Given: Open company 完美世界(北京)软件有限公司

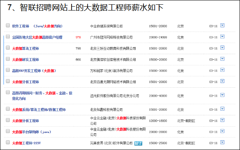Looking at the screenshot, I should [x=111, y=143].
